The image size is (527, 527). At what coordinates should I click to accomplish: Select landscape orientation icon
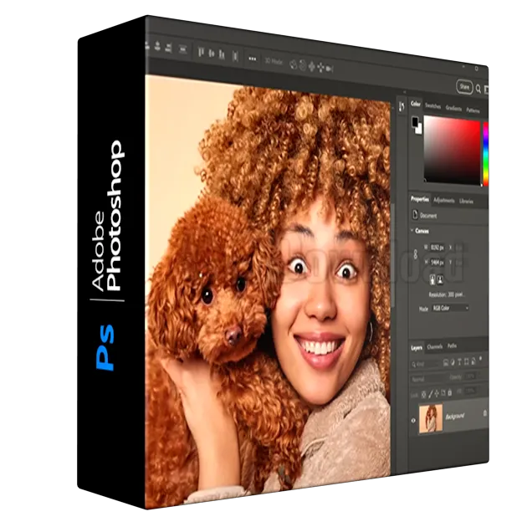point(440,279)
